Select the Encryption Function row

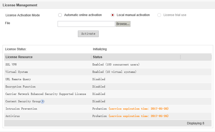click(21, 87)
